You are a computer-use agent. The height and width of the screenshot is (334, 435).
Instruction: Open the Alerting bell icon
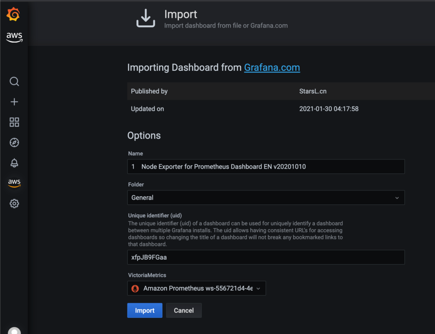(x=14, y=163)
